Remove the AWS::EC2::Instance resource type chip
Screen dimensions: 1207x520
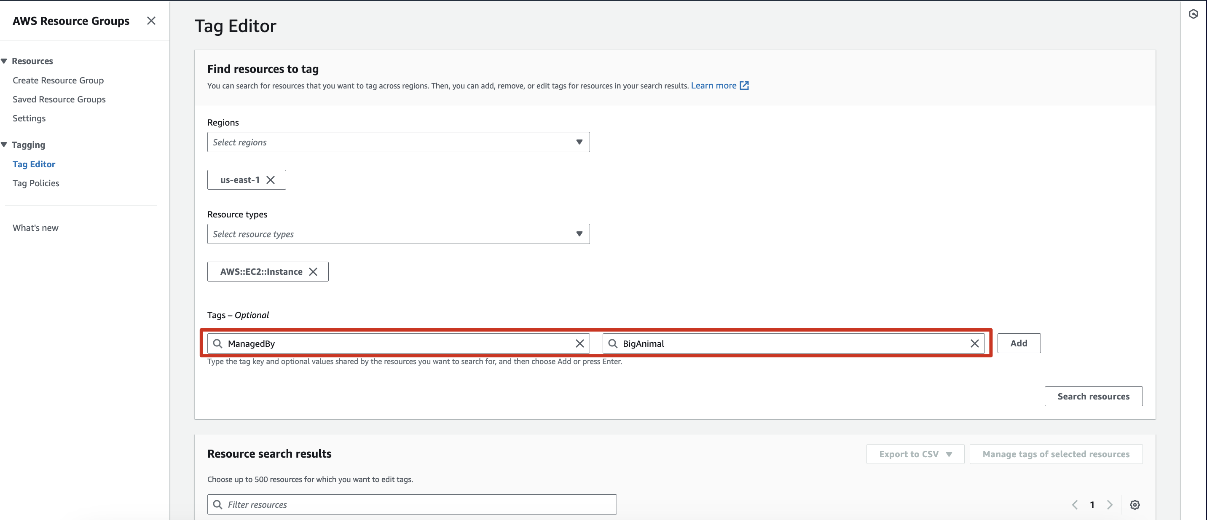click(313, 272)
